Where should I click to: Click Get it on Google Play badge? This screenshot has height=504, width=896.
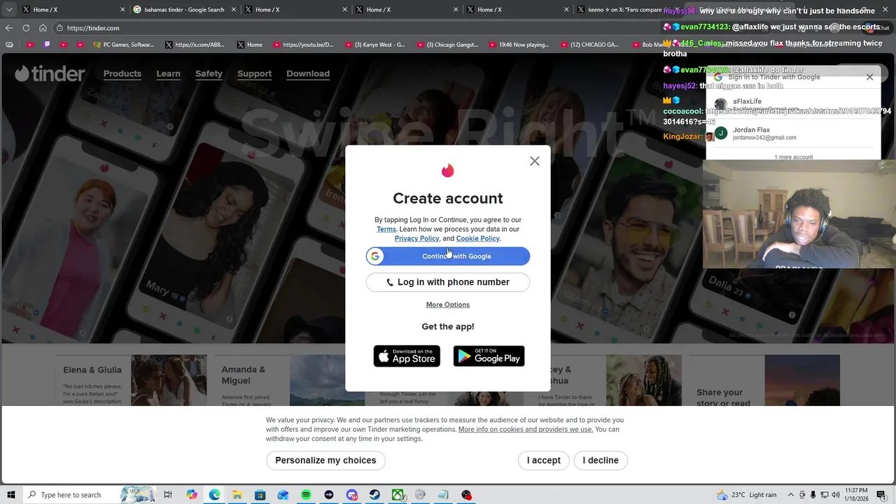(x=489, y=356)
